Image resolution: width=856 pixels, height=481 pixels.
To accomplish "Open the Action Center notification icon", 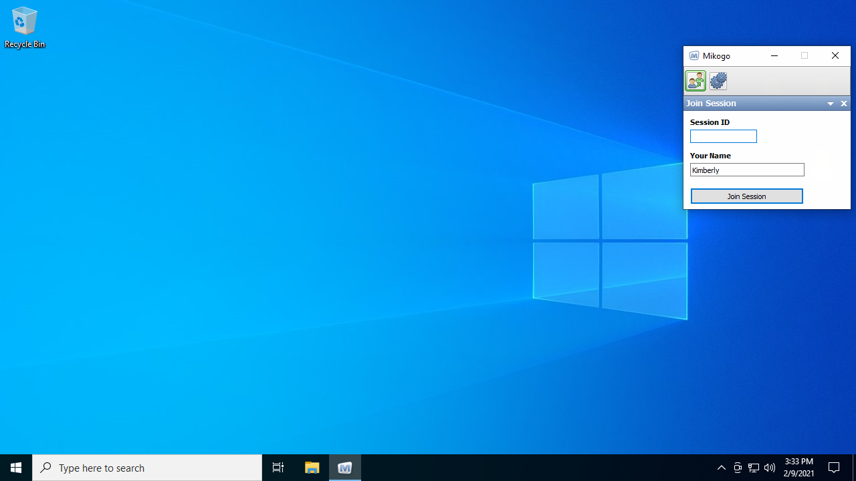I will click(x=834, y=468).
